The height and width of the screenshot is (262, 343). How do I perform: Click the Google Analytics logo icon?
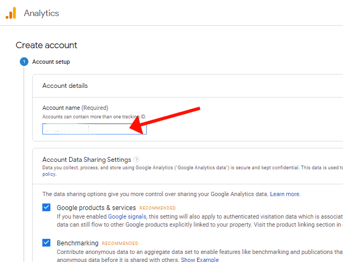pyautogui.click(x=11, y=13)
